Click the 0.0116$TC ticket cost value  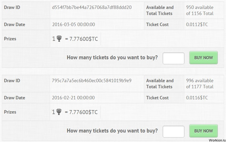tap(197, 98)
